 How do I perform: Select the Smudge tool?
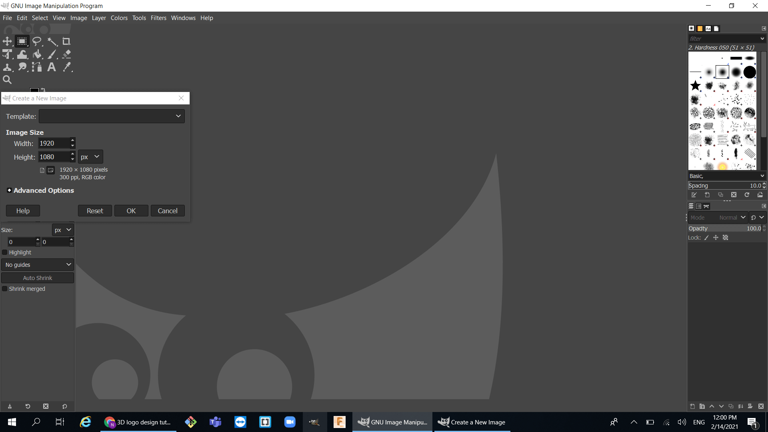click(22, 67)
